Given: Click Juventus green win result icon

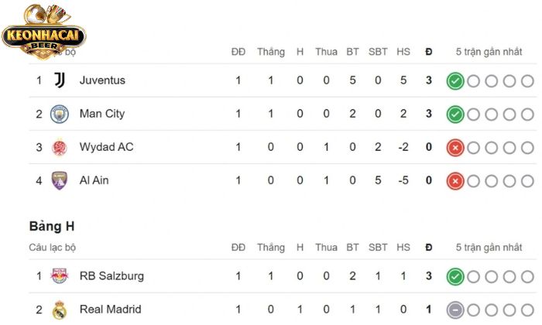Looking at the screenshot, I should tap(455, 81).
